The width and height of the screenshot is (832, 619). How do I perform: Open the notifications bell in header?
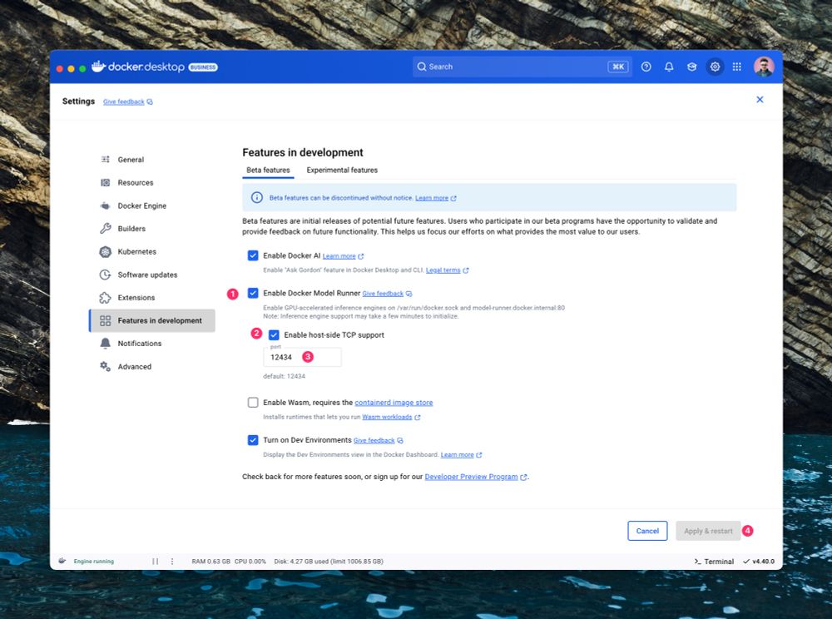point(669,67)
